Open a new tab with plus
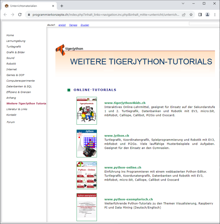The height and width of the screenshot is (224, 220). [62, 6]
